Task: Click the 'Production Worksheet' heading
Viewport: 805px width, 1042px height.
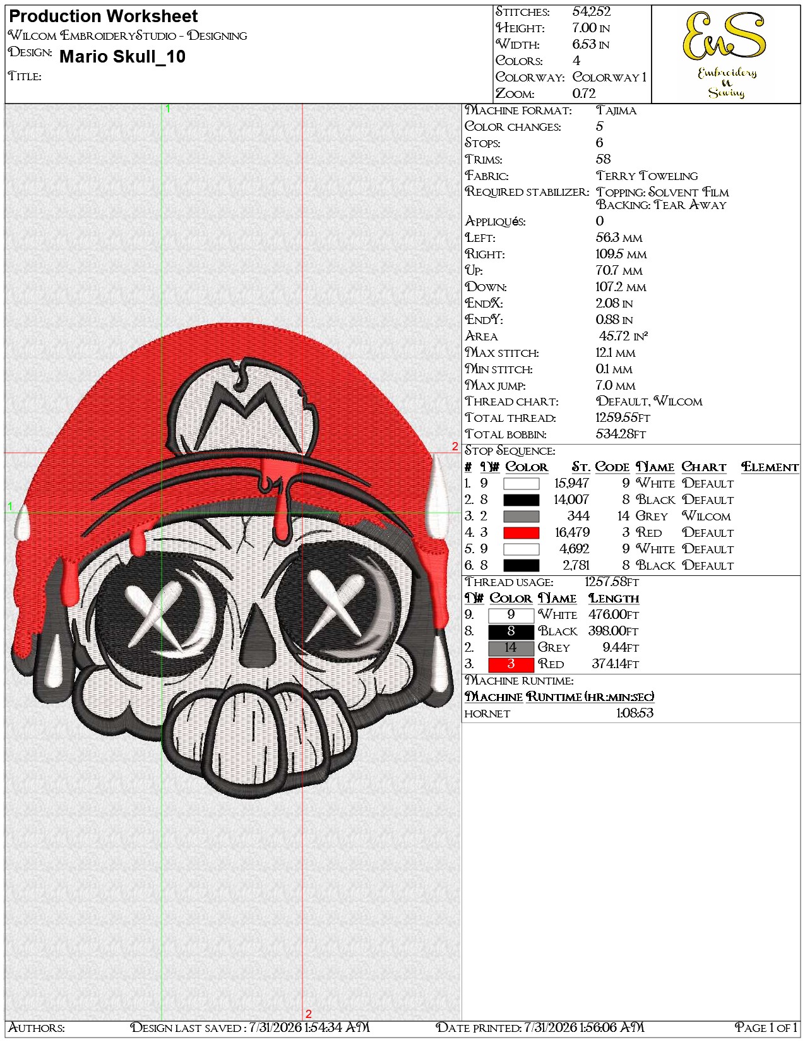Action: click(x=104, y=16)
